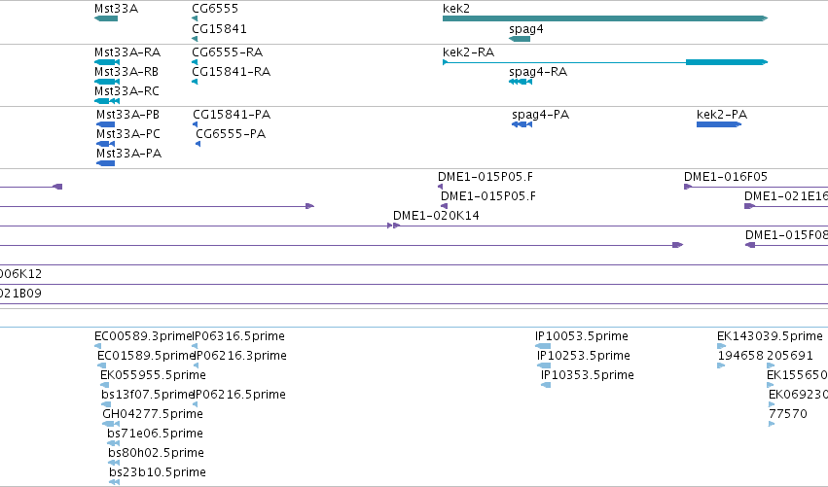
Task: Click the DME1-015F08 clone arrow
Action: tap(750, 245)
